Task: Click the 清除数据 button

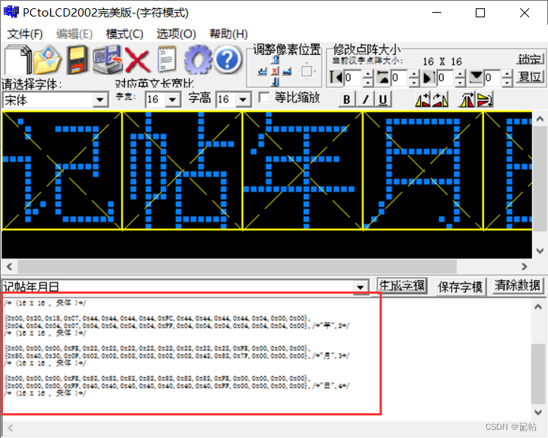Action: point(518,286)
